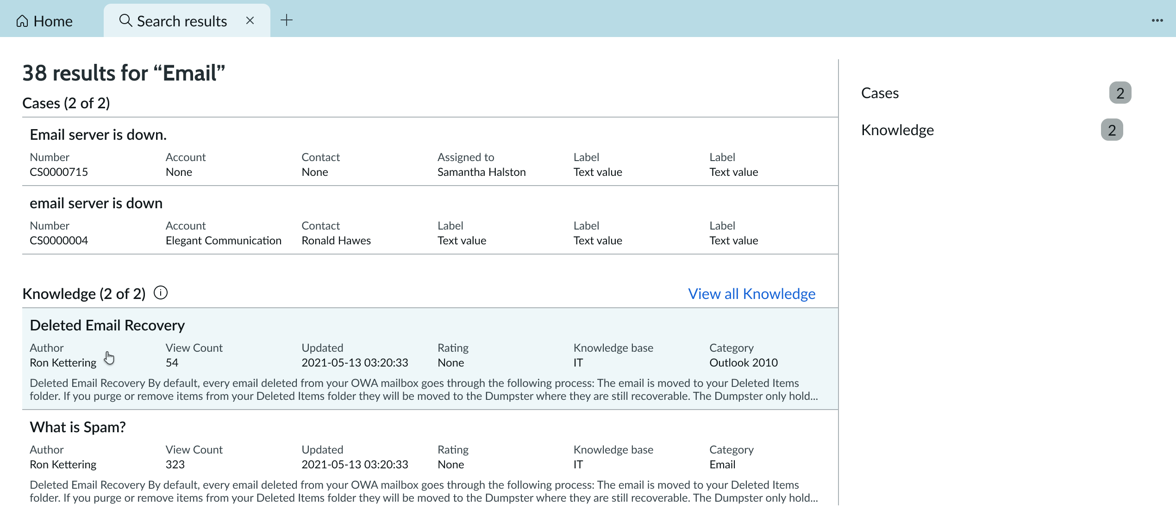Image resolution: width=1176 pixels, height=510 pixels.
Task: Click 'Cases (2 of 2)' section heading
Action: [x=66, y=103]
